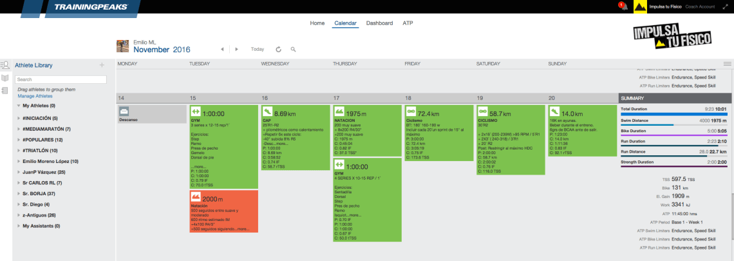The width and height of the screenshot is (734, 261).
Task: Click the calendar refresh icon
Action: (278, 49)
